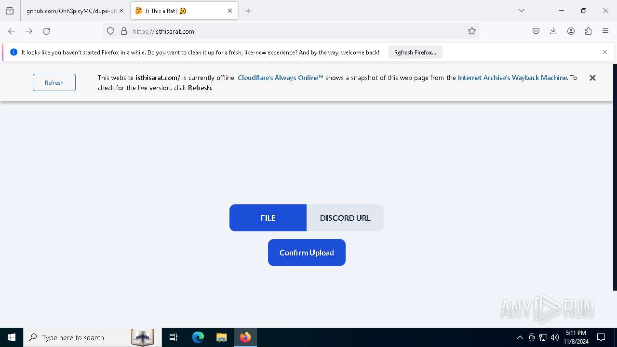617x347 pixels.
Task: Go back to previous page
Action: click(x=12, y=31)
